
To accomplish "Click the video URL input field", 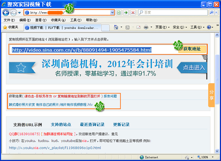I will point(93,50).
